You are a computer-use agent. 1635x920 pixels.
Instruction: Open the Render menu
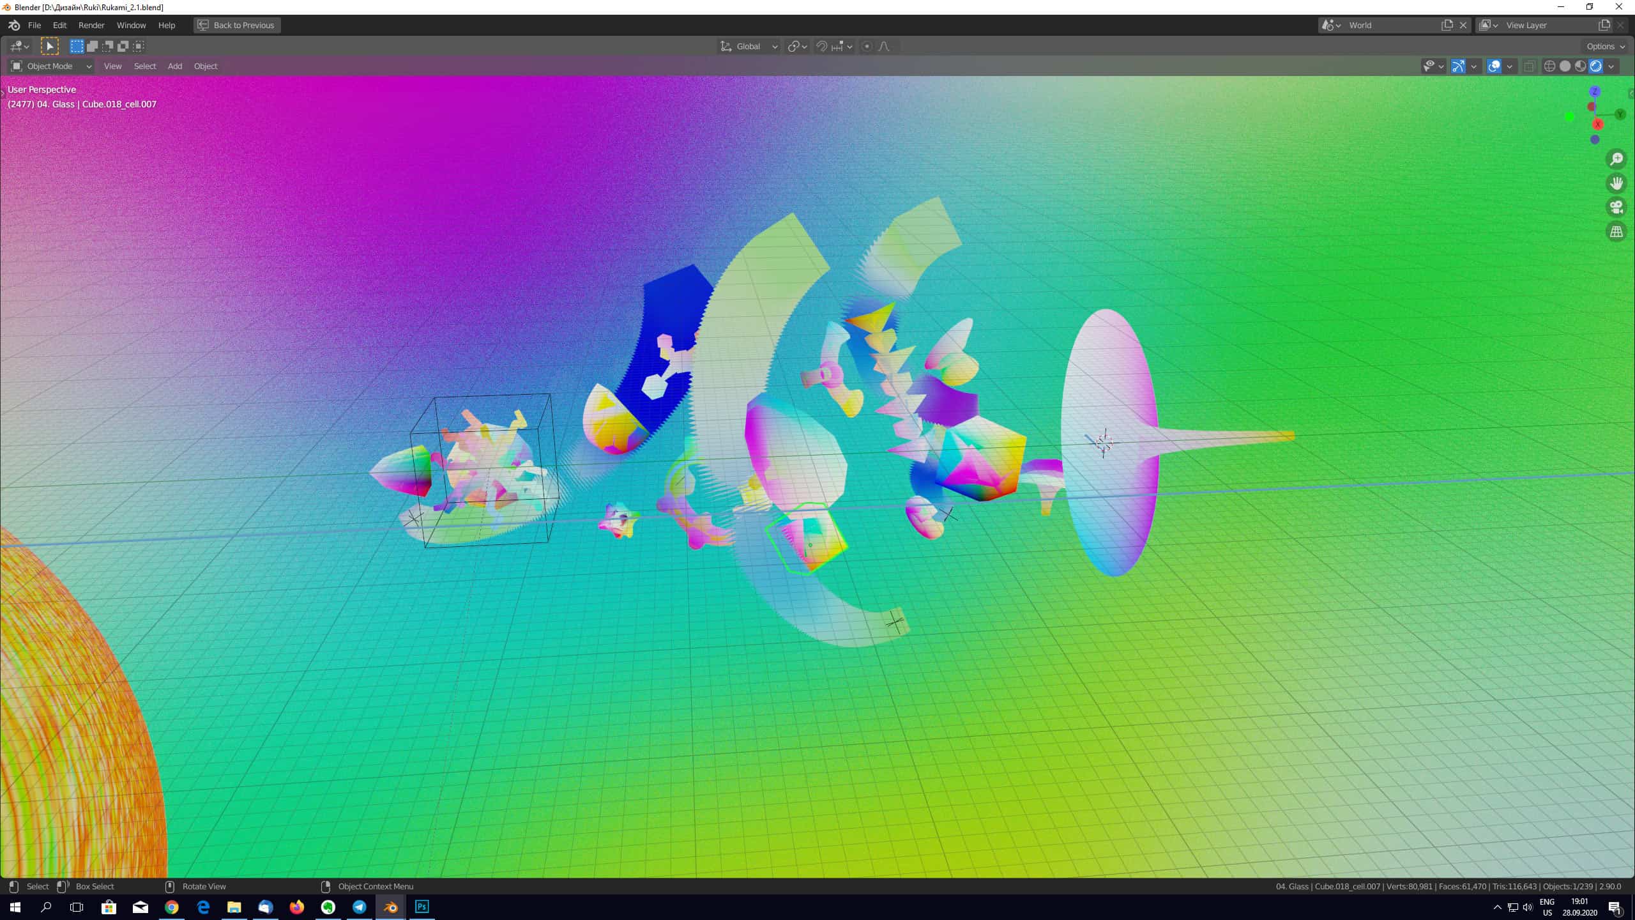[91, 25]
